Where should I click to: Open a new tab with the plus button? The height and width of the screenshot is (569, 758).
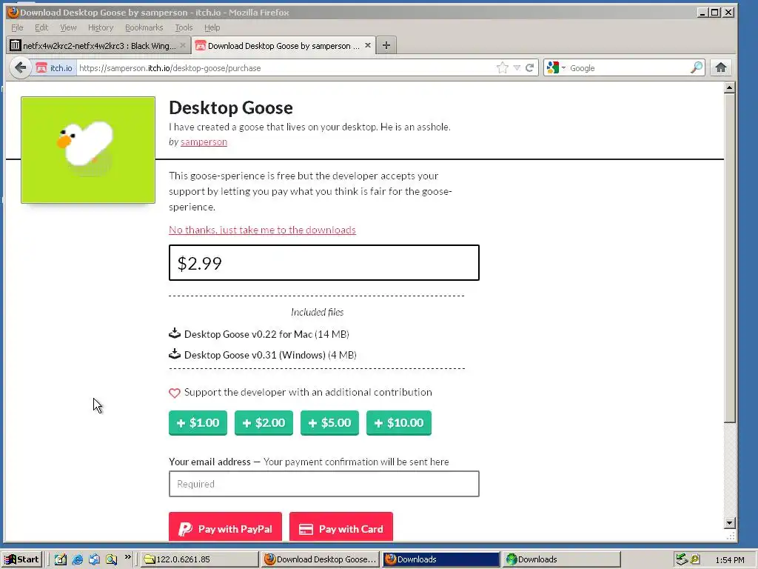coord(386,45)
